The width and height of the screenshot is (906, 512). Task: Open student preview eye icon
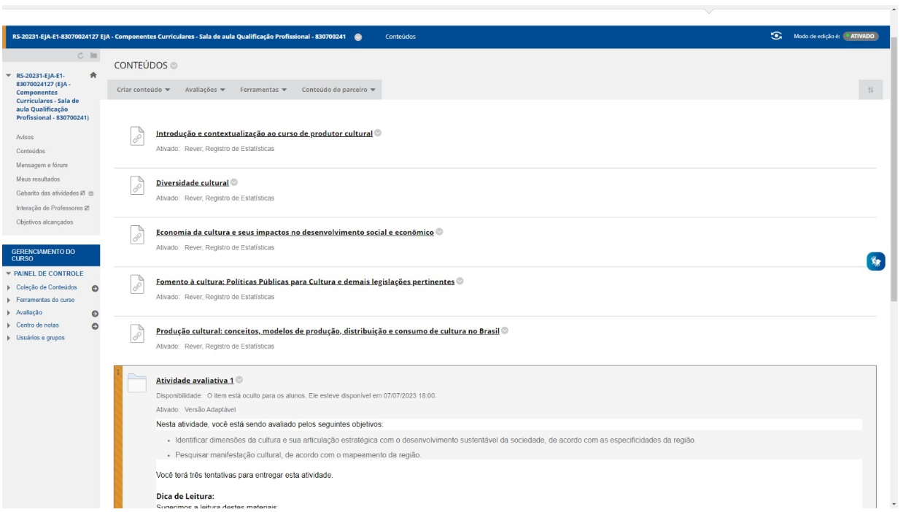(x=778, y=36)
